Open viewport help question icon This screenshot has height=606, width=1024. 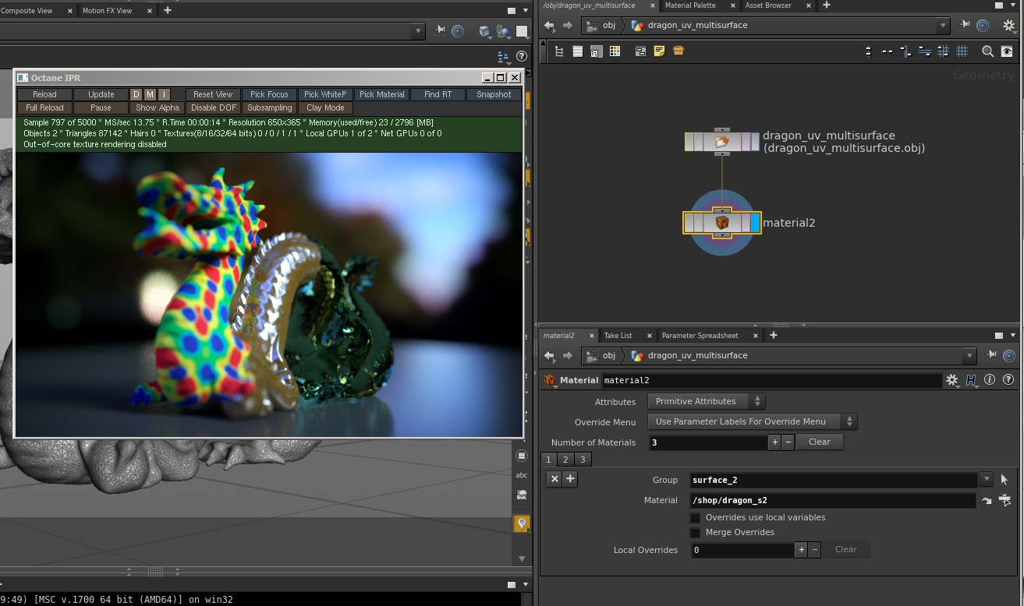pyautogui.click(x=522, y=56)
